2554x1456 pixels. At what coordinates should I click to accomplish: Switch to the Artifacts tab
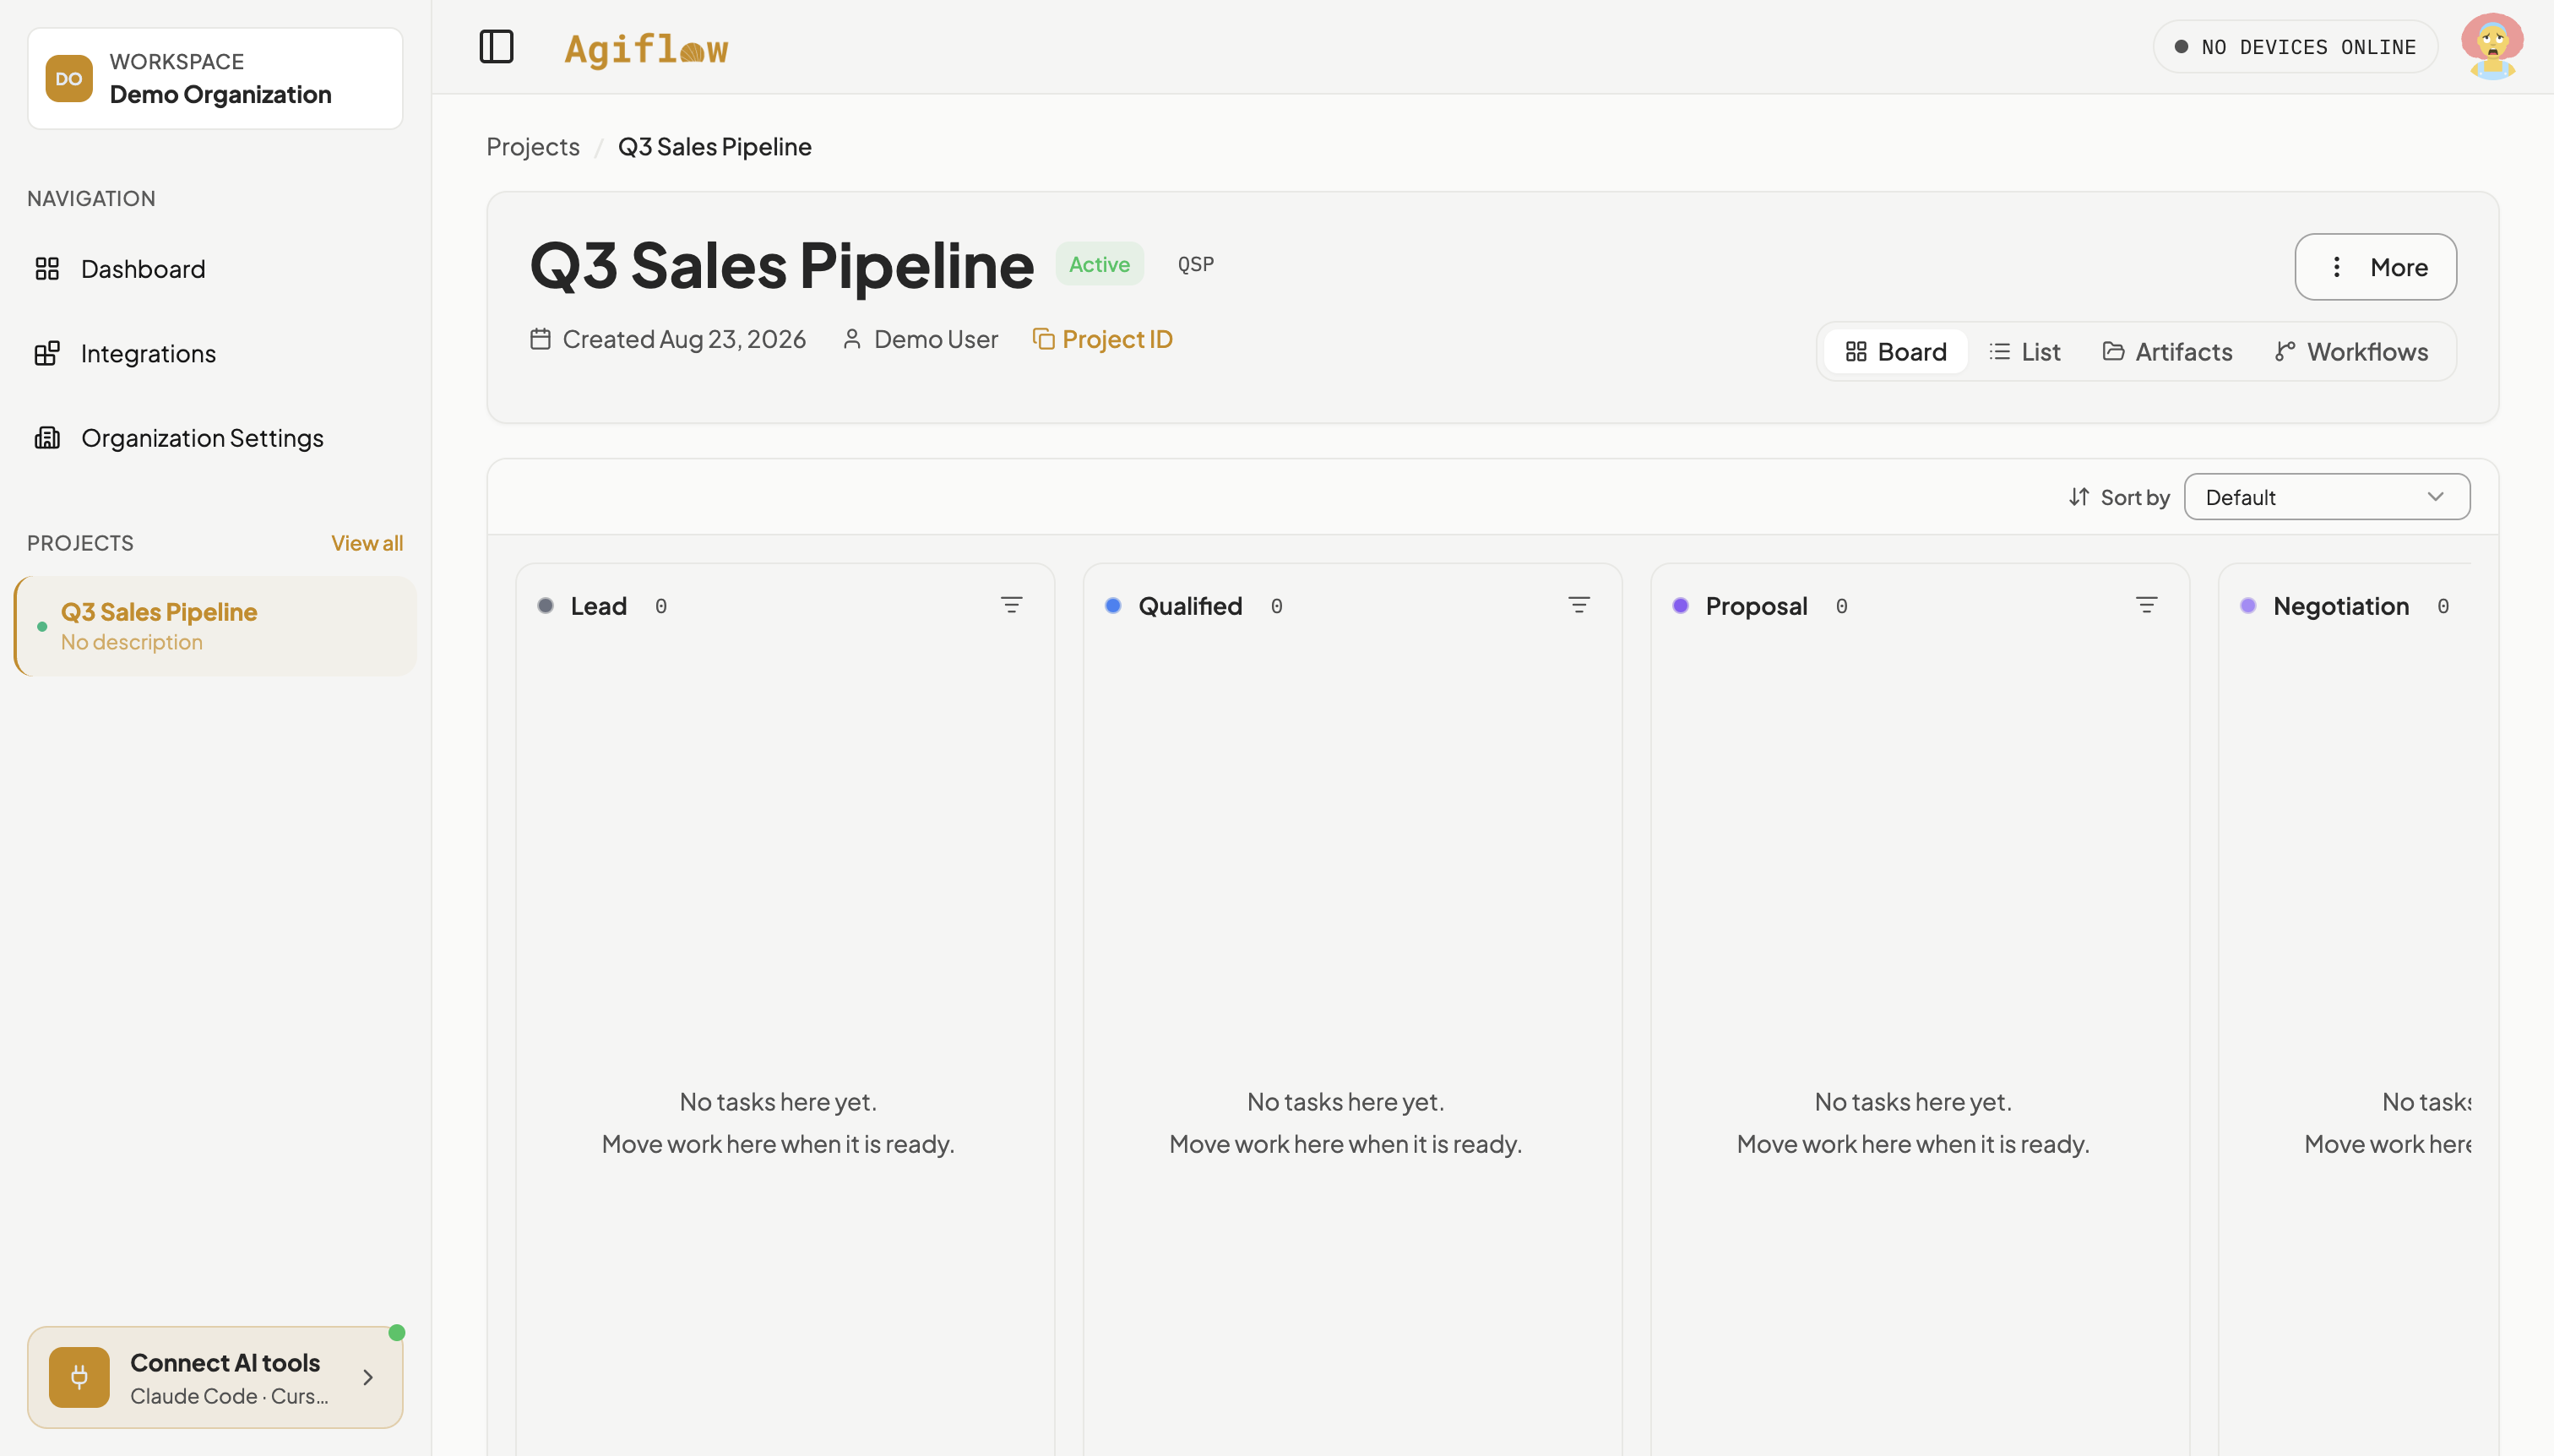coord(2167,352)
